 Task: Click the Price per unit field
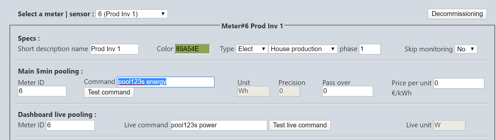459,83
